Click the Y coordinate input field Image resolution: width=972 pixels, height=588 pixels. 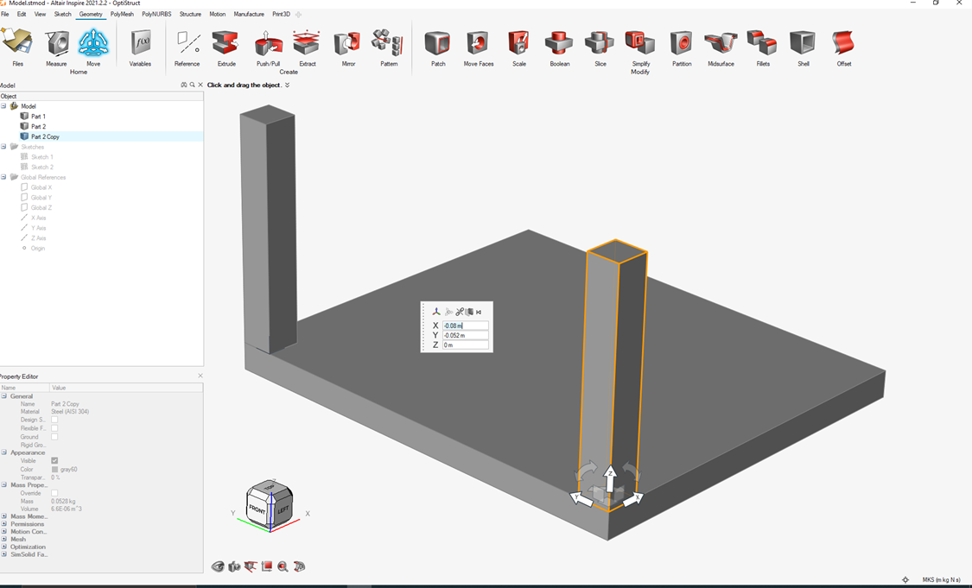coord(465,335)
